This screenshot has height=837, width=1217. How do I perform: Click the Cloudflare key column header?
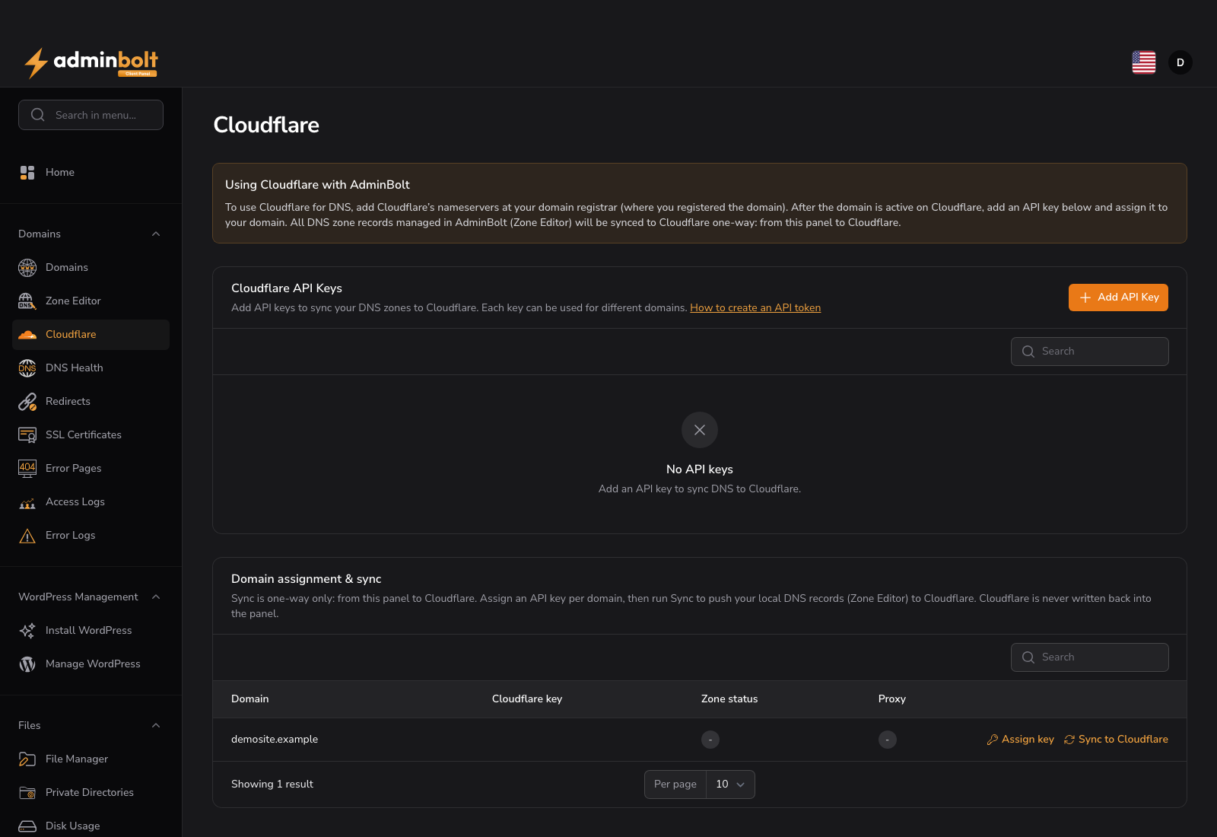tap(527, 699)
